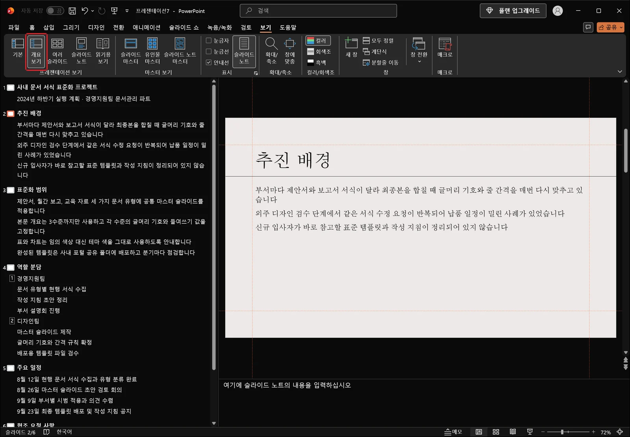Open Animations (애니메이션) tab

pos(146,27)
